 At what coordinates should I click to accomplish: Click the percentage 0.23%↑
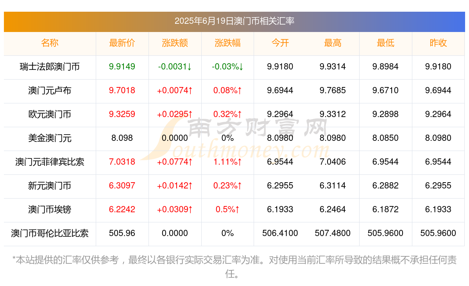click(227, 186)
